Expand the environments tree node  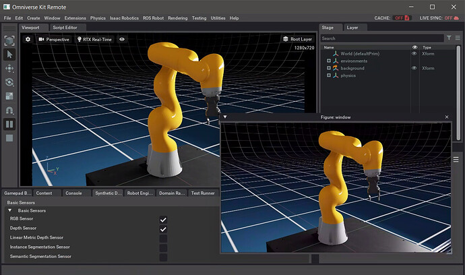tap(329, 61)
